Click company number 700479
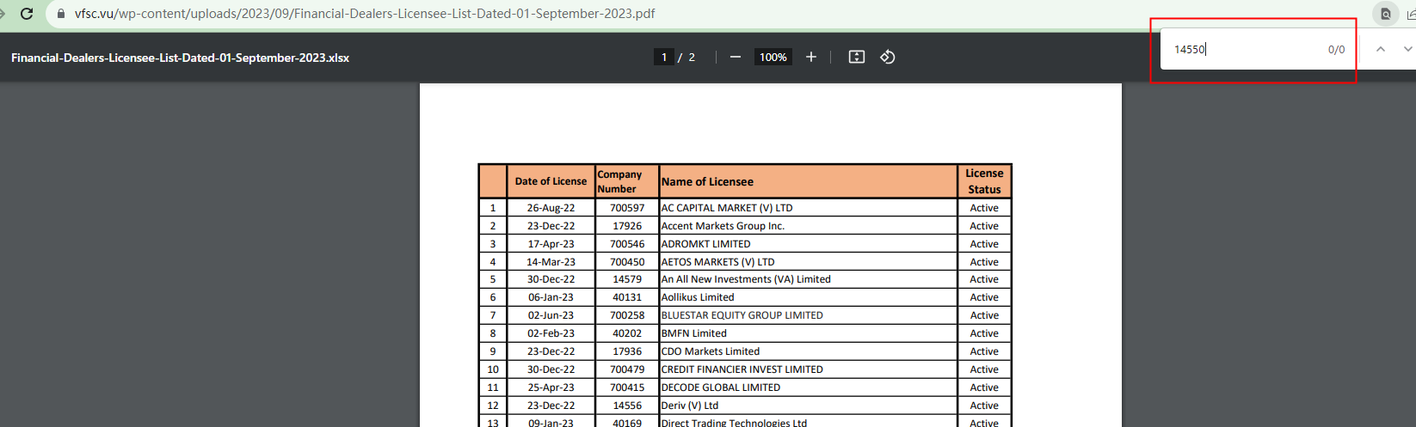The image size is (1416, 427). click(x=627, y=369)
